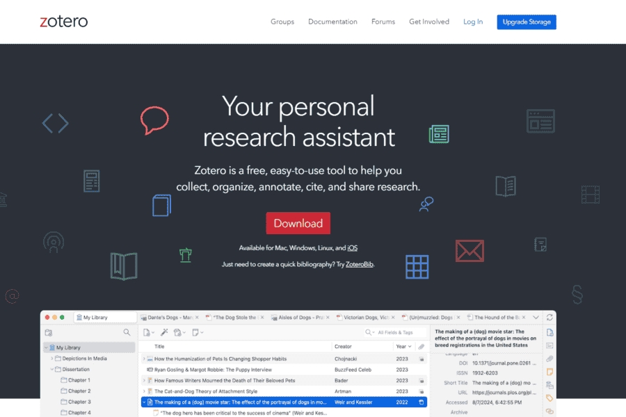This screenshot has height=417, width=626.
Task: Follow the iOS link
Action: click(x=353, y=248)
